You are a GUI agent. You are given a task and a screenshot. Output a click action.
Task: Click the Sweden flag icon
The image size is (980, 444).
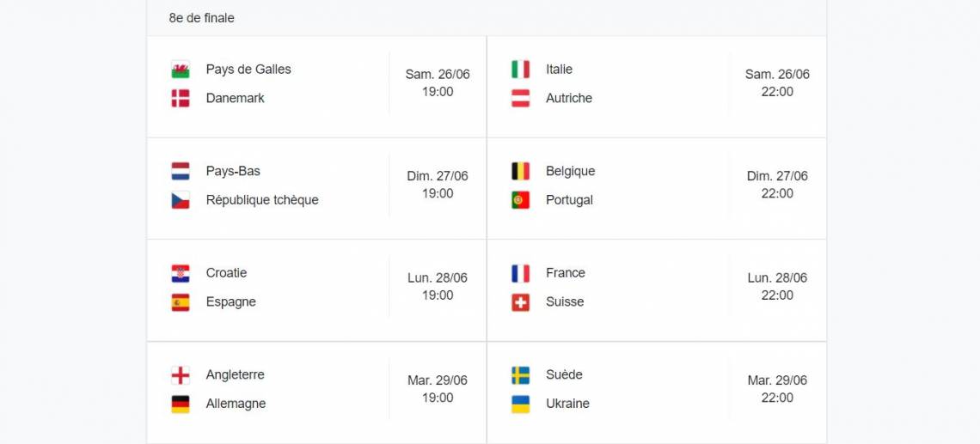tap(520, 375)
